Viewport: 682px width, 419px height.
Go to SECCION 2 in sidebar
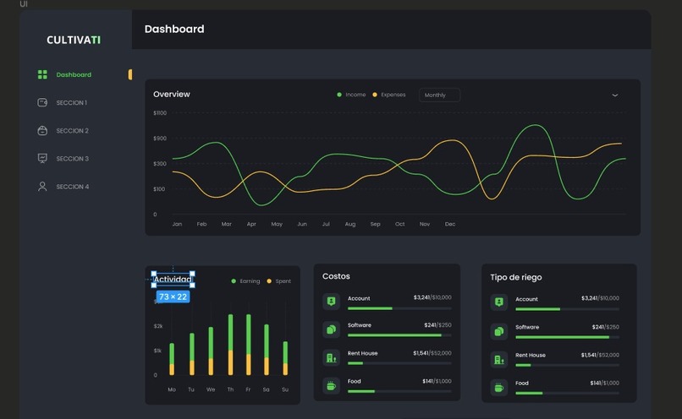(x=72, y=130)
